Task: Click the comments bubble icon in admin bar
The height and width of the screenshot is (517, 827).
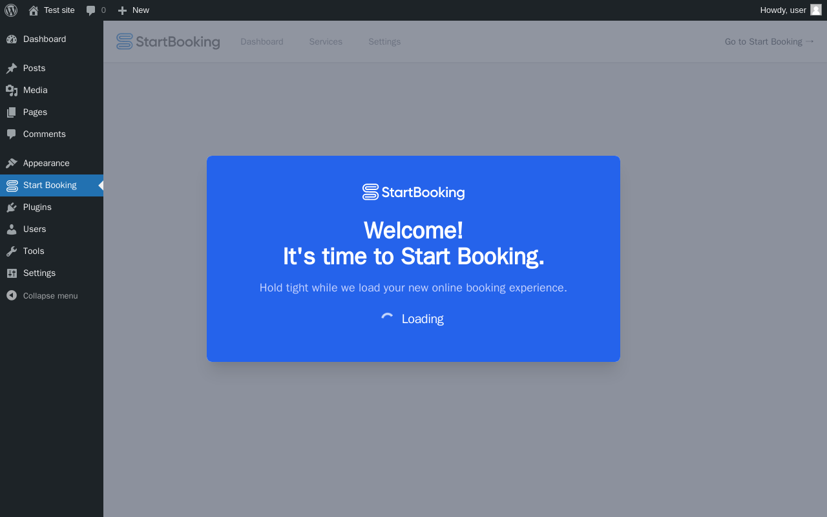Action: [x=91, y=10]
